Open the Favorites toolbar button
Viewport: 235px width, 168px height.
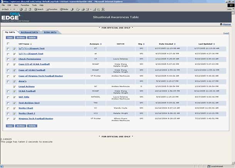click(x=52, y=9)
